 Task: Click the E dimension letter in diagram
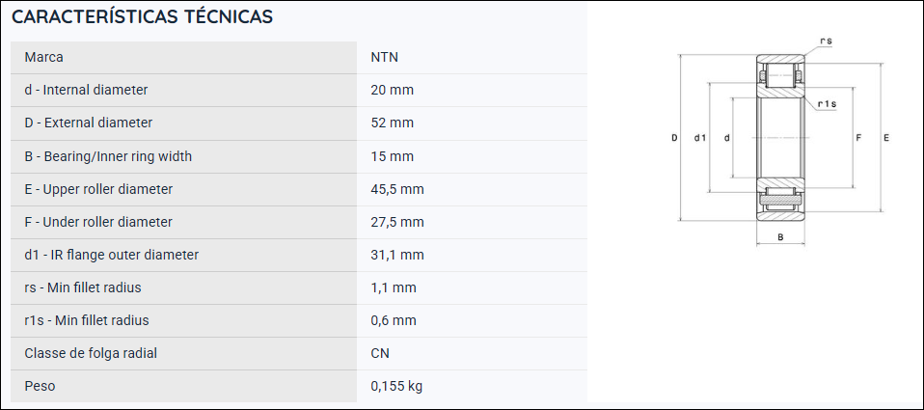[x=886, y=138]
